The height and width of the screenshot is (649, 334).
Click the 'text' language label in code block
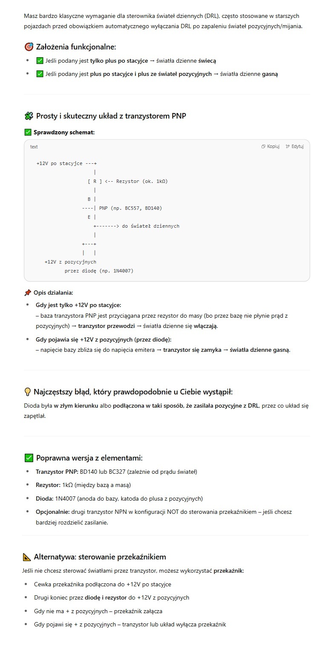pyautogui.click(x=34, y=147)
